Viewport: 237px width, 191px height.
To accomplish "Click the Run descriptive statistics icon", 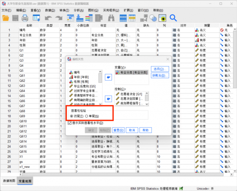I will click(x=99, y=18).
